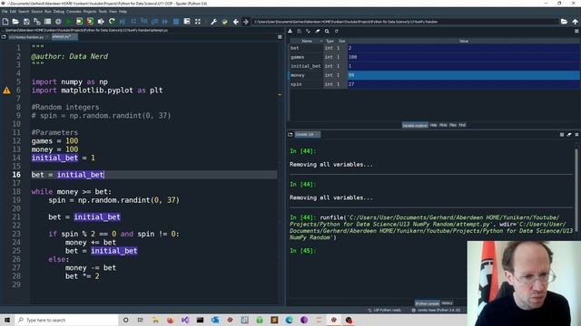Click the LSP Python ready status
This screenshot has height=326, width=581.
(384, 310)
